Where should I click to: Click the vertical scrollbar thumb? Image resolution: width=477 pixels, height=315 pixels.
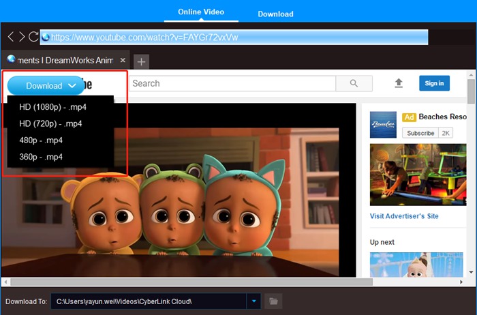pyautogui.click(x=471, y=91)
